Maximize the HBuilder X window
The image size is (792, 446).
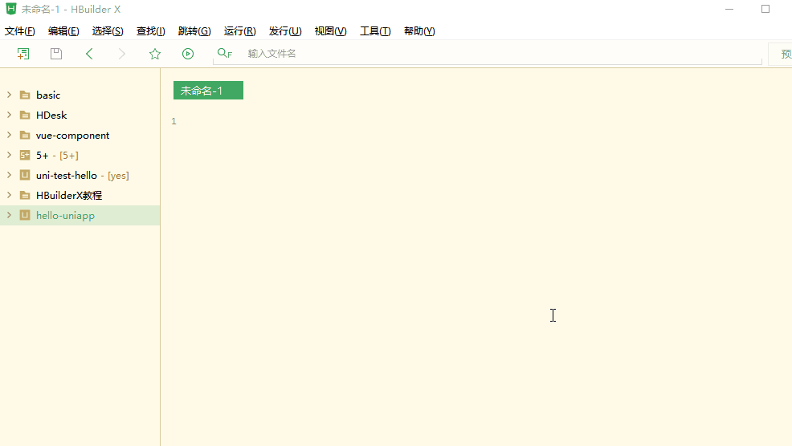765,9
